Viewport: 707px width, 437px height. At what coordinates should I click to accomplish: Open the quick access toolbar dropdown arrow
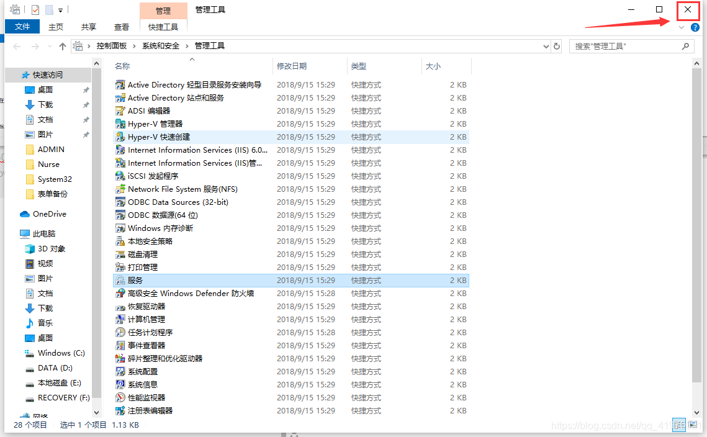point(60,10)
